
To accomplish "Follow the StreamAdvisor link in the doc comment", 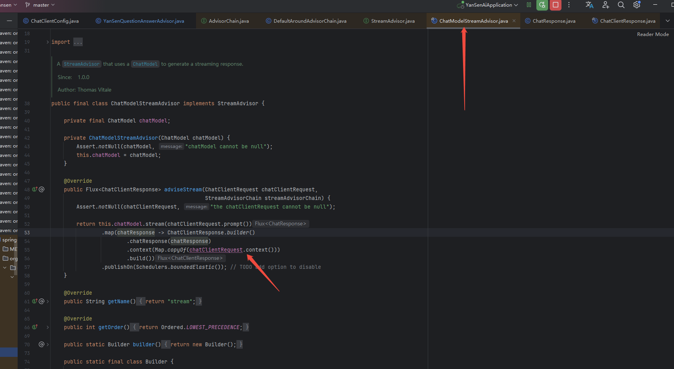I will point(82,64).
